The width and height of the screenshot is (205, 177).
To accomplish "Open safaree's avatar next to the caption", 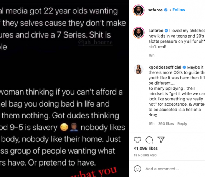I will click(139, 33).
